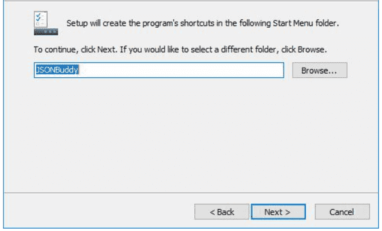This screenshot has height=231, width=382.
Task: Click the word 'Browse' in the instruction sentence
Action: (311, 49)
